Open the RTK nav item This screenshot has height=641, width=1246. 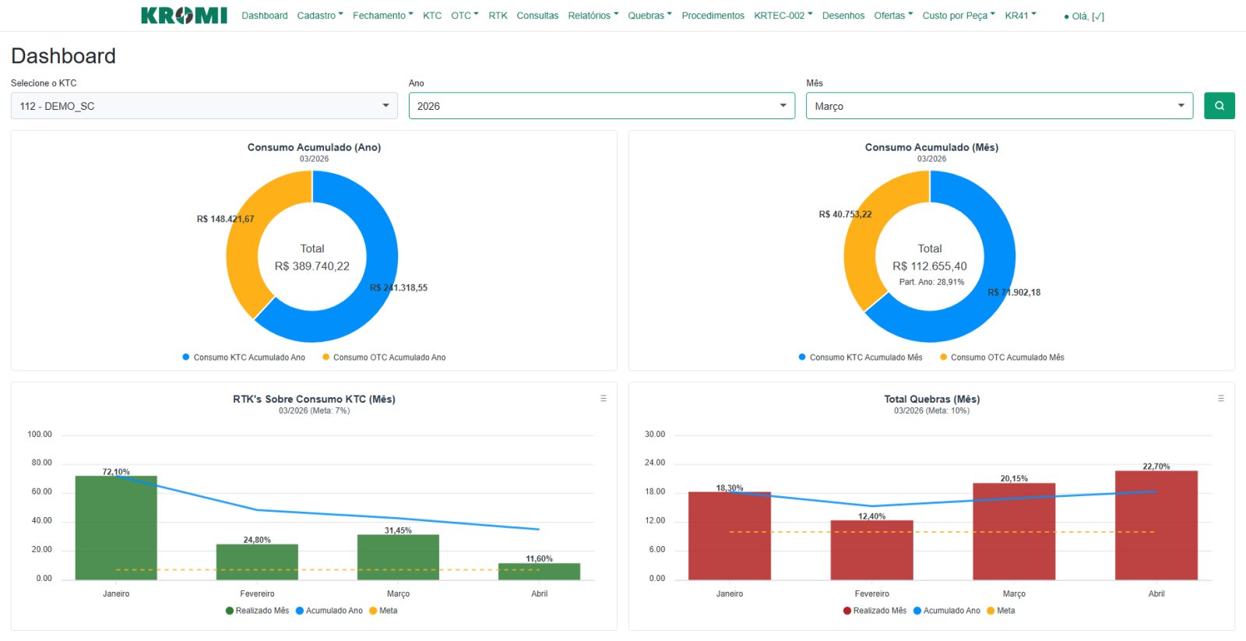pos(498,16)
